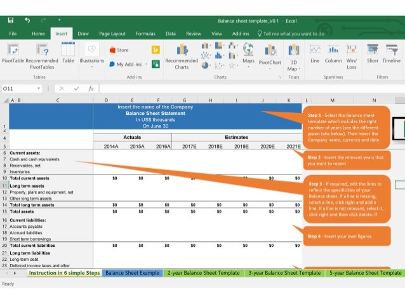Switch to the Draw ribbon tab

tap(83, 34)
